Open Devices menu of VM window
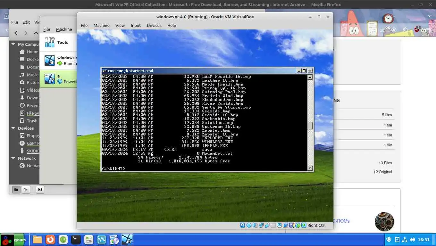 click(x=154, y=25)
